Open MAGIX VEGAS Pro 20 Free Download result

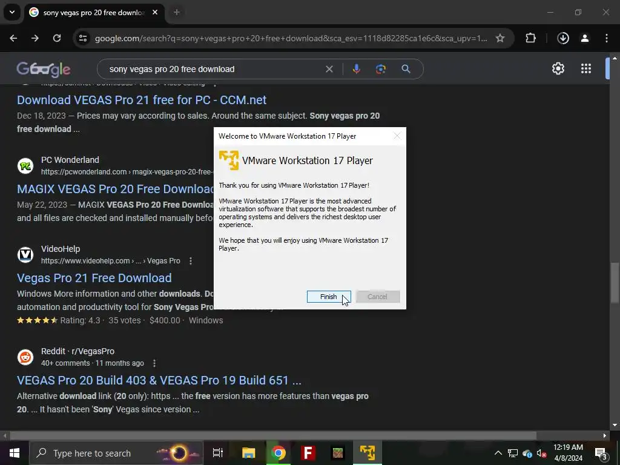click(115, 189)
